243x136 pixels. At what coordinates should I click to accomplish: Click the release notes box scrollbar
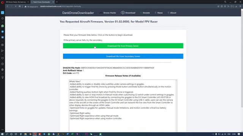(x=176, y=106)
